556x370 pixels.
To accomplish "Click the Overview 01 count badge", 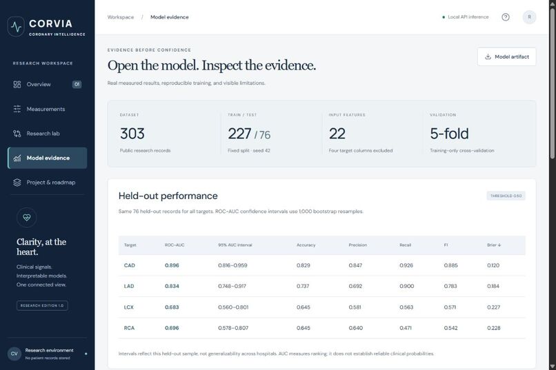I will pos(77,84).
